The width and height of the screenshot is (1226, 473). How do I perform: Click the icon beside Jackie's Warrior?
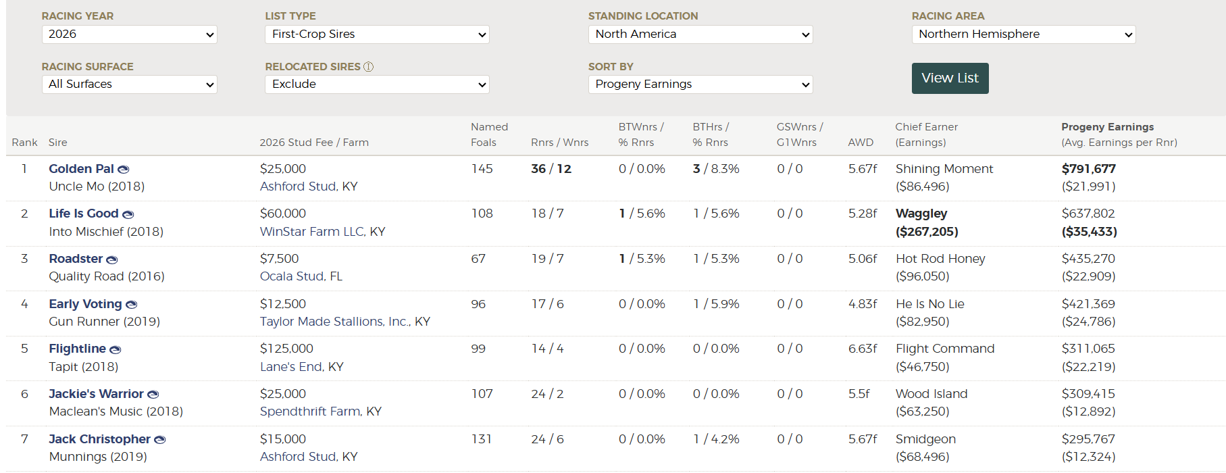(153, 395)
